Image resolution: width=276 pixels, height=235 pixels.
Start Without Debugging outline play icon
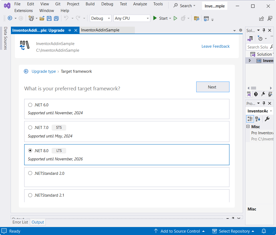pyautogui.click(x=175, y=18)
